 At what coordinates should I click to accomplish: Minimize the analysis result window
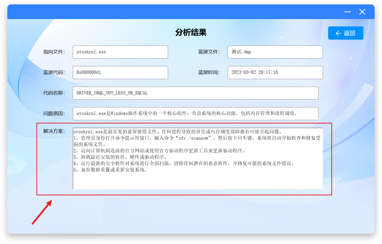click(x=347, y=12)
